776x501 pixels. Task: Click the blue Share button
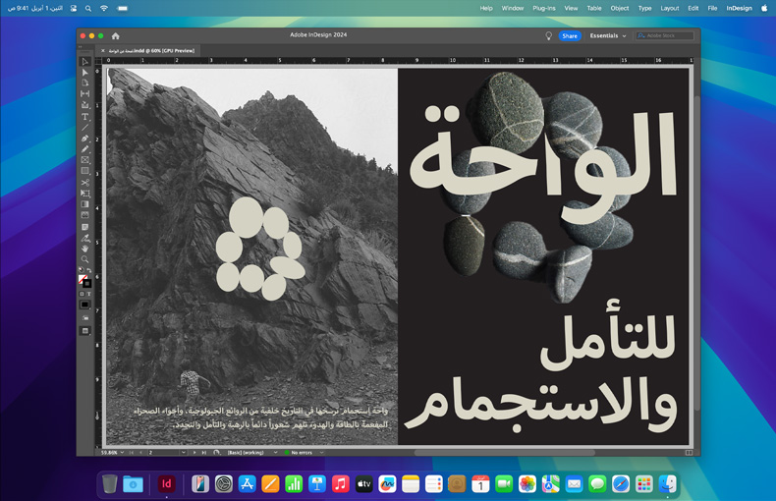[x=570, y=35]
